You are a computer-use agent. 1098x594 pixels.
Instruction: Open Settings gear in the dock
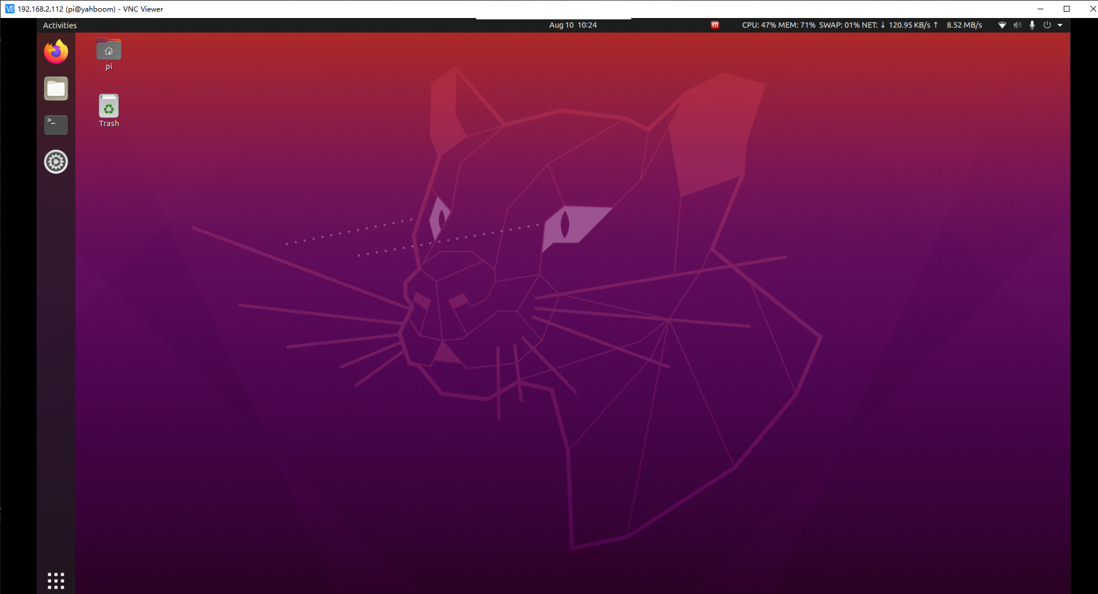[56, 162]
